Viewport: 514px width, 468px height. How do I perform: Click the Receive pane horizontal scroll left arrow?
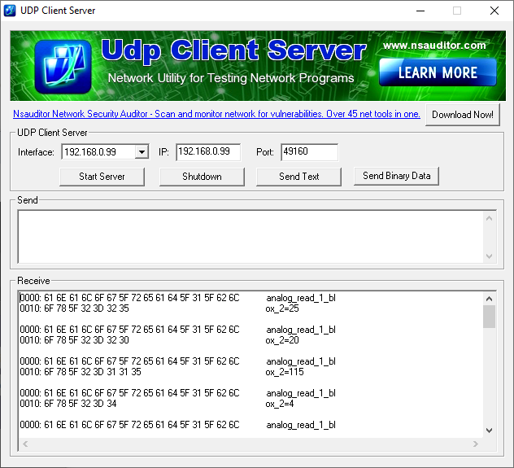pyautogui.click(x=24, y=444)
